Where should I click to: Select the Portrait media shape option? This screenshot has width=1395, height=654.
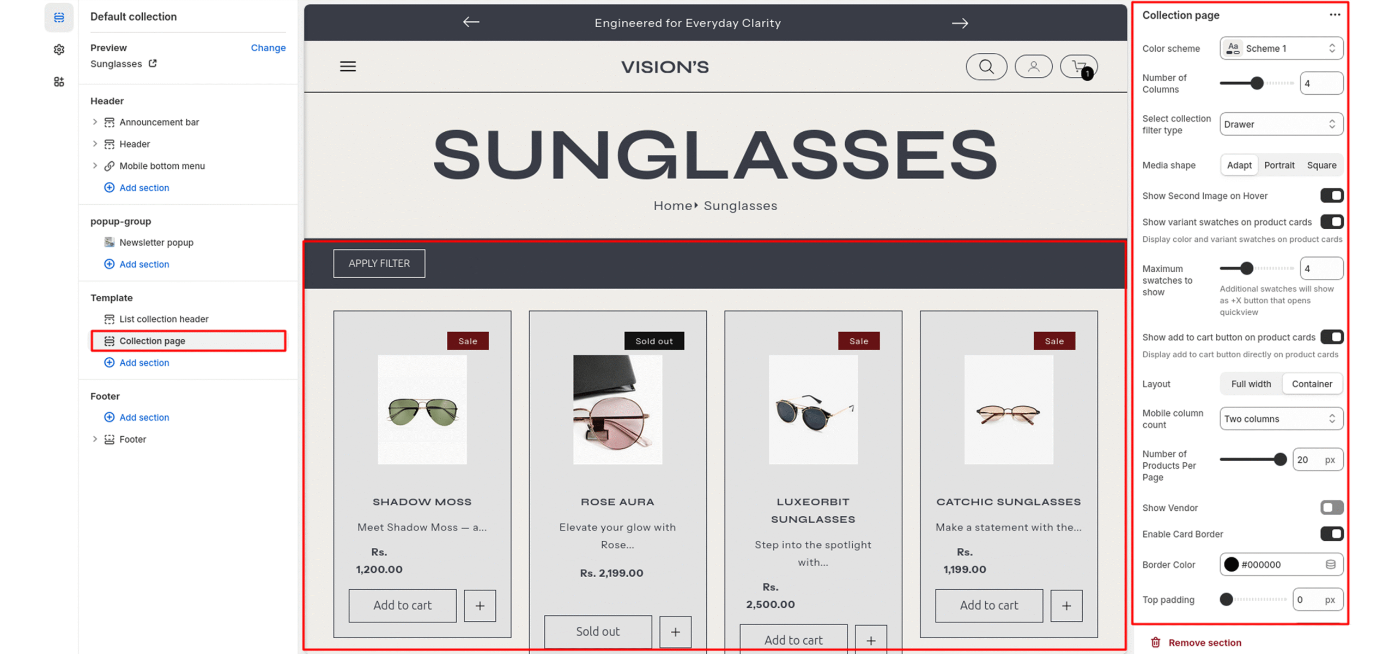coord(1279,165)
